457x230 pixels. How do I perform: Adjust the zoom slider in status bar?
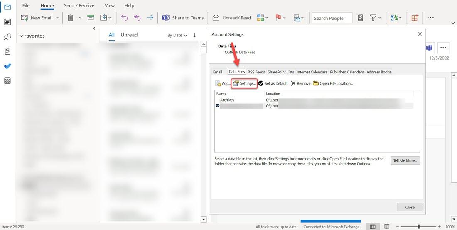(418, 227)
